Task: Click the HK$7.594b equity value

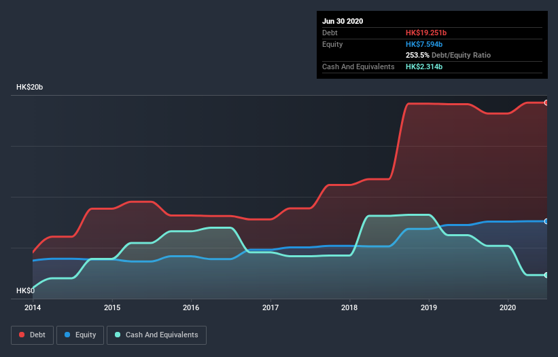Action: coord(424,44)
